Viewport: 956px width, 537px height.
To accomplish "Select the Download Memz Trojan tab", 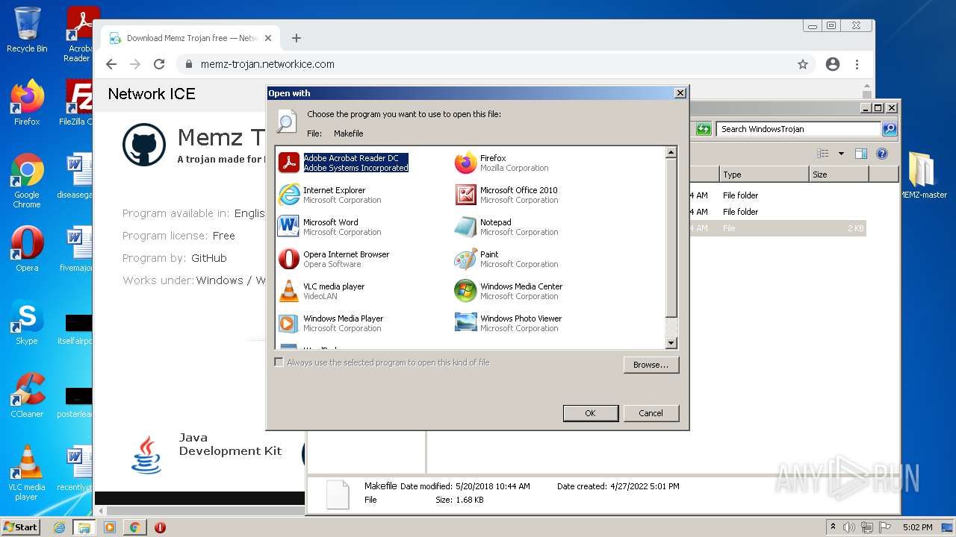I will click(190, 38).
